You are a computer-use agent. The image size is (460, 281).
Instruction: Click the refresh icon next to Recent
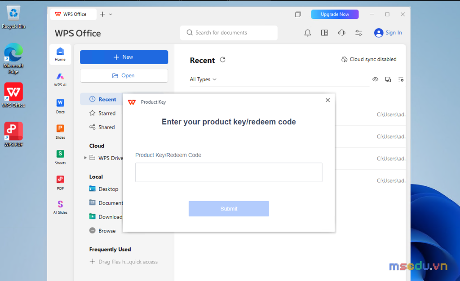pos(223,60)
